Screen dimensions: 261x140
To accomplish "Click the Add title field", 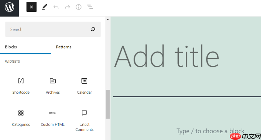I will tap(167, 56).
